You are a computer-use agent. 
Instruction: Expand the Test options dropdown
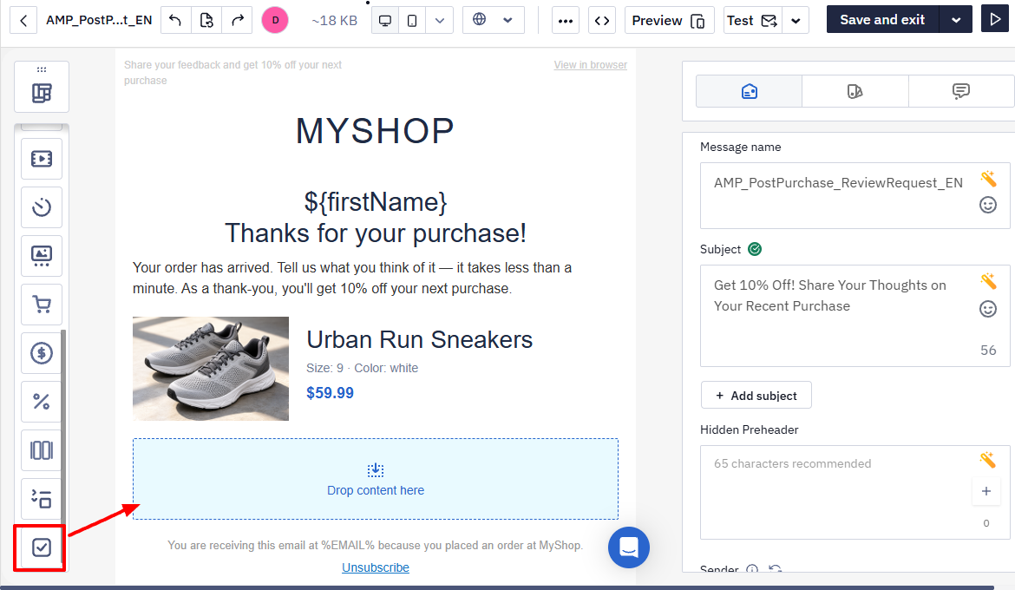point(796,21)
